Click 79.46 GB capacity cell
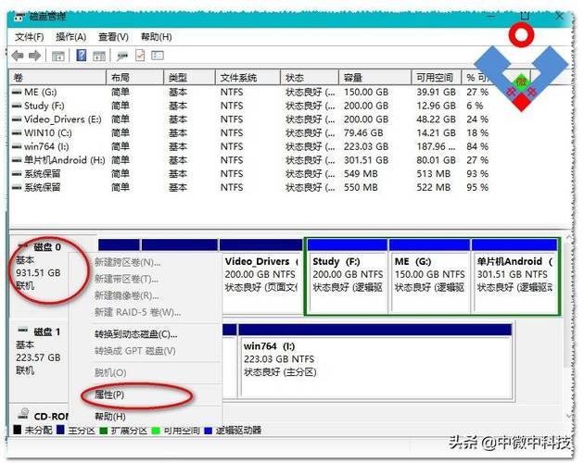Screen dimensions: 584x463 (363, 132)
